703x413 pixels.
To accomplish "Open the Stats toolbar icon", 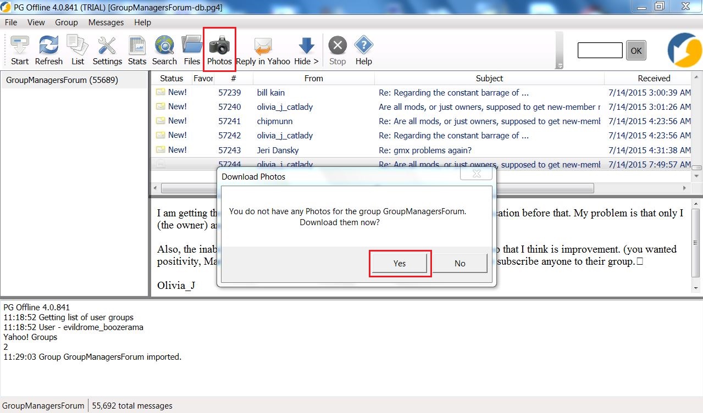I will (x=137, y=50).
